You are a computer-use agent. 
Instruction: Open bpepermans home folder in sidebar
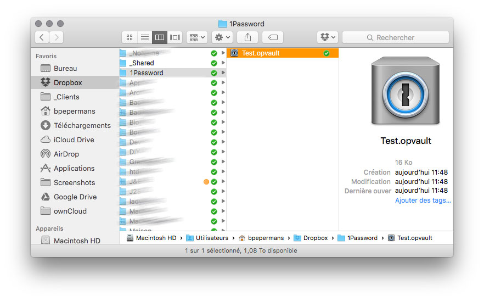click(x=75, y=111)
